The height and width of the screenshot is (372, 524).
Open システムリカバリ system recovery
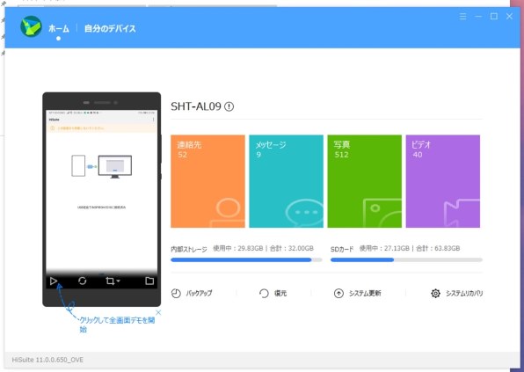(x=457, y=293)
